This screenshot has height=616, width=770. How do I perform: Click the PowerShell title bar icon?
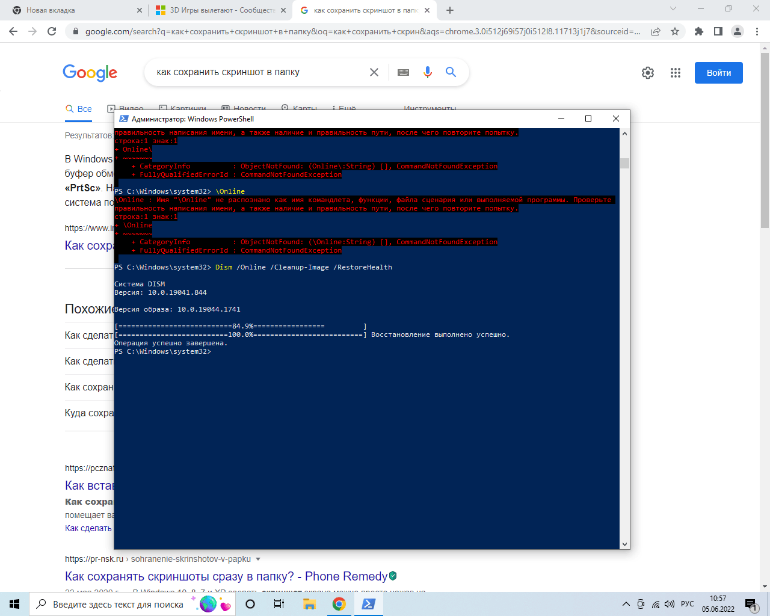[x=124, y=119]
